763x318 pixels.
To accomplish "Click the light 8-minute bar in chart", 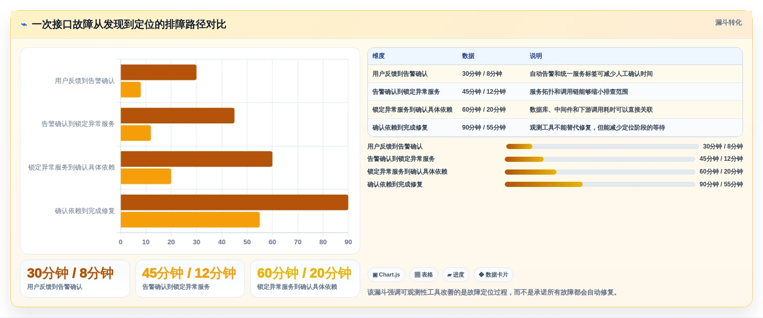I will (131, 90).
